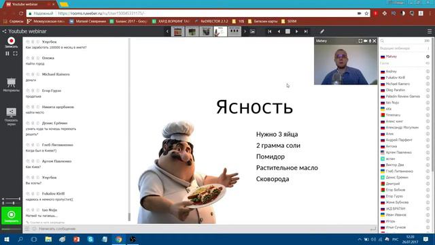Click the chat message input field
The width and height of the screenshot is (435, 245).
pyautogui.click(x=203, y=229)
